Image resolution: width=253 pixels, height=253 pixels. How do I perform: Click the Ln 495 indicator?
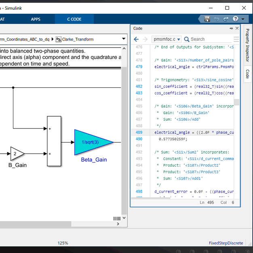point(207,202)
